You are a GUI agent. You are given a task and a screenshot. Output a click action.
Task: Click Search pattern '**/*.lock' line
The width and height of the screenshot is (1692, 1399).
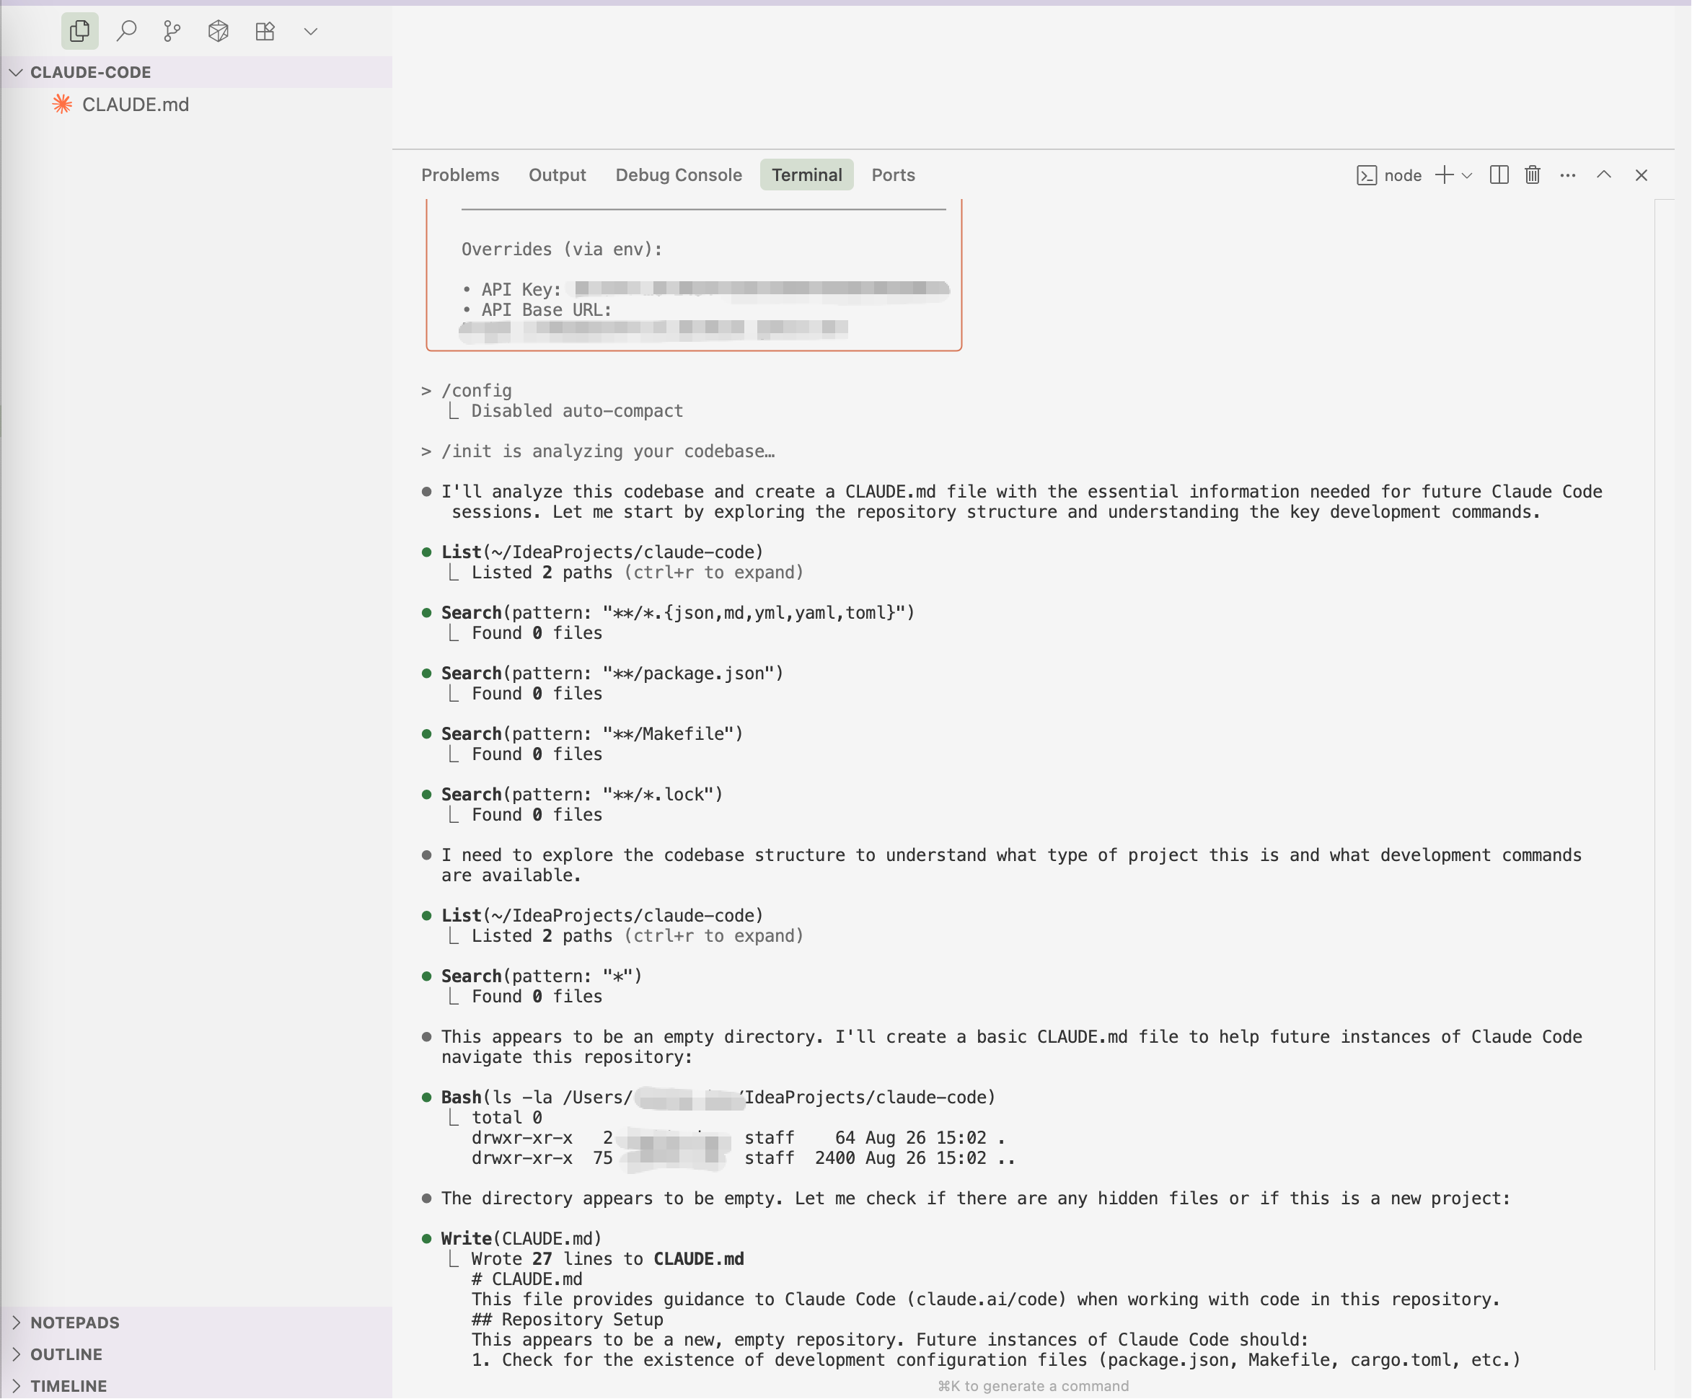[582, 794]
